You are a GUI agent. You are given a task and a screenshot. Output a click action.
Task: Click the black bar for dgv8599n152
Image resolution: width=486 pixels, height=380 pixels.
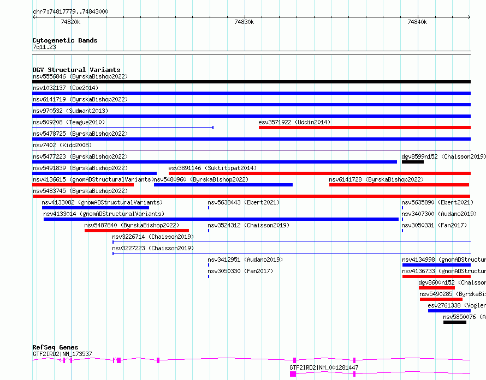(412, 162)
